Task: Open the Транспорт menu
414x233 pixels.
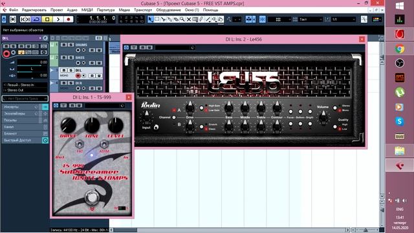Action: [143, 10]
